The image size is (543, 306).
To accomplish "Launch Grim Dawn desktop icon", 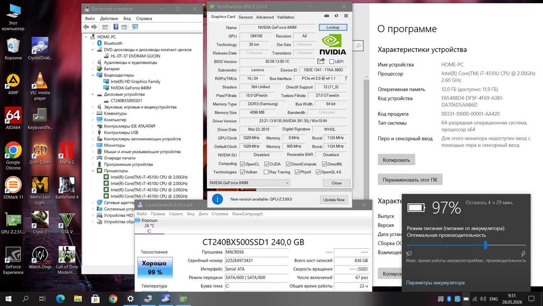I will (40, 153).
